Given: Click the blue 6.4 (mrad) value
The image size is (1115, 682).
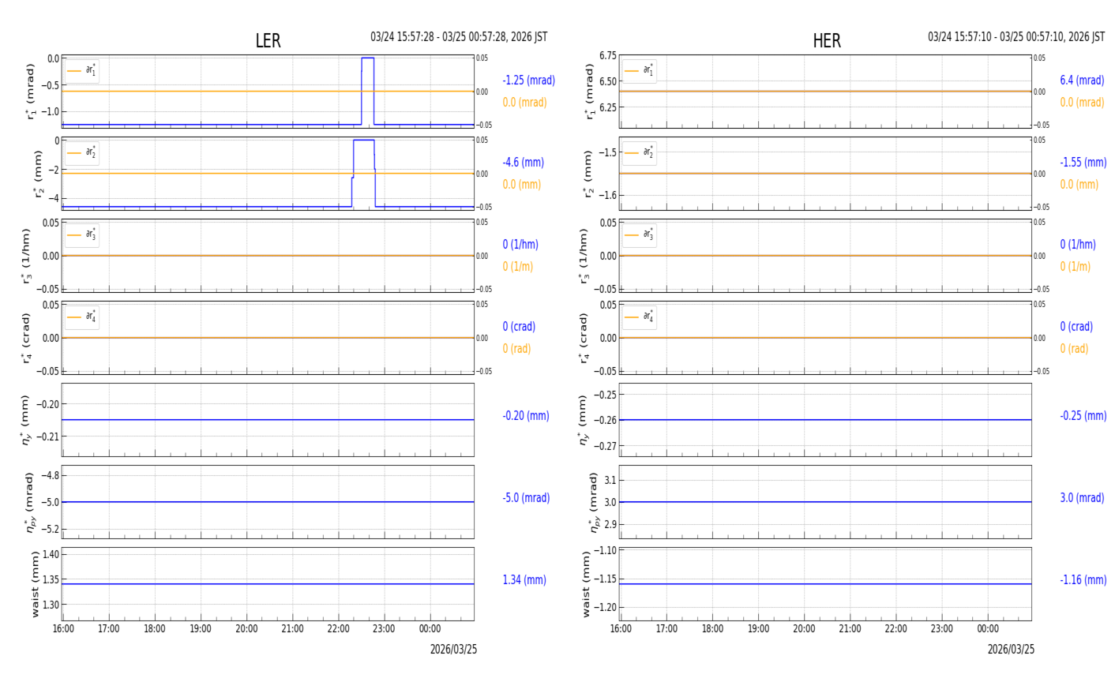Looking at the screenshot, I should click(1082, 81).
